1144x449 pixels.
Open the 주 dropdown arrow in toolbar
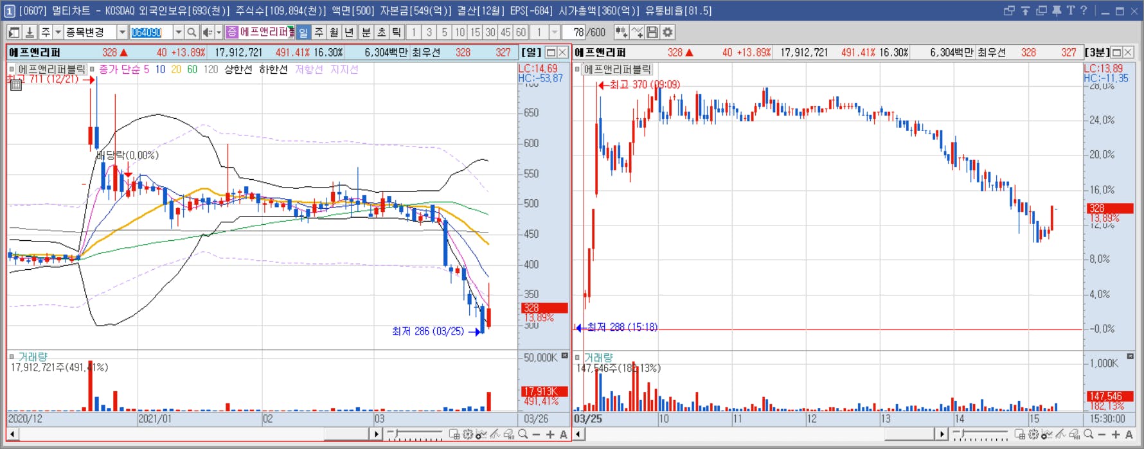click(x=58, y=32)
